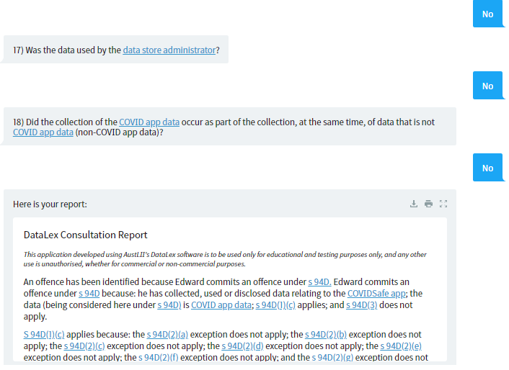
Task: Expand the report to fullscreen
Action: pyautogui.click(x=443, y=204)
